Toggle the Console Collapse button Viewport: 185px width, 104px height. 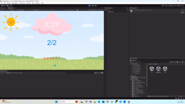pyautogui.click(x=8, y=73)
